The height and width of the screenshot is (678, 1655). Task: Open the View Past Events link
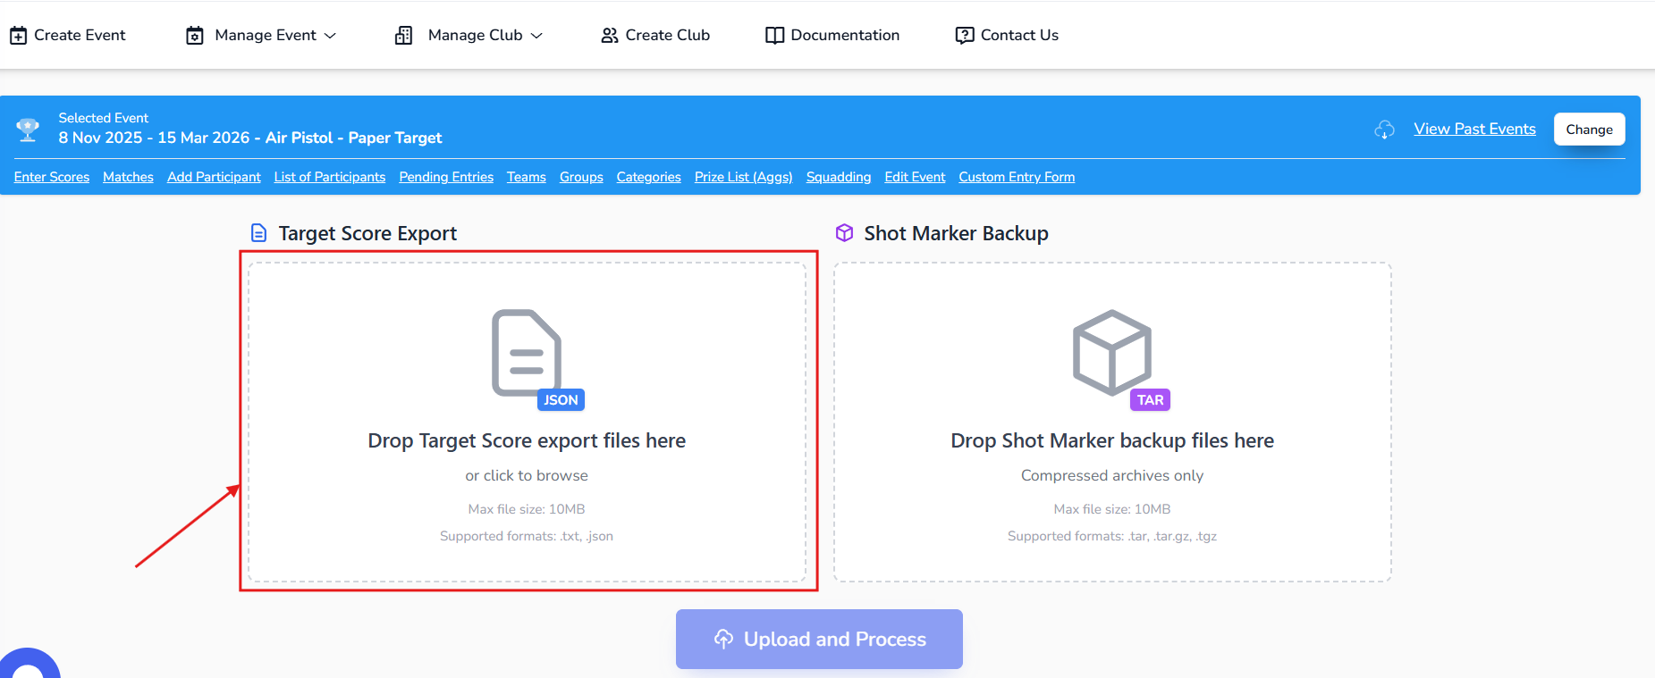click(x=1474, y=130)
